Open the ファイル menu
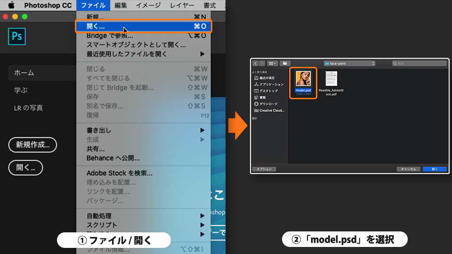 [x=93, y=5]
